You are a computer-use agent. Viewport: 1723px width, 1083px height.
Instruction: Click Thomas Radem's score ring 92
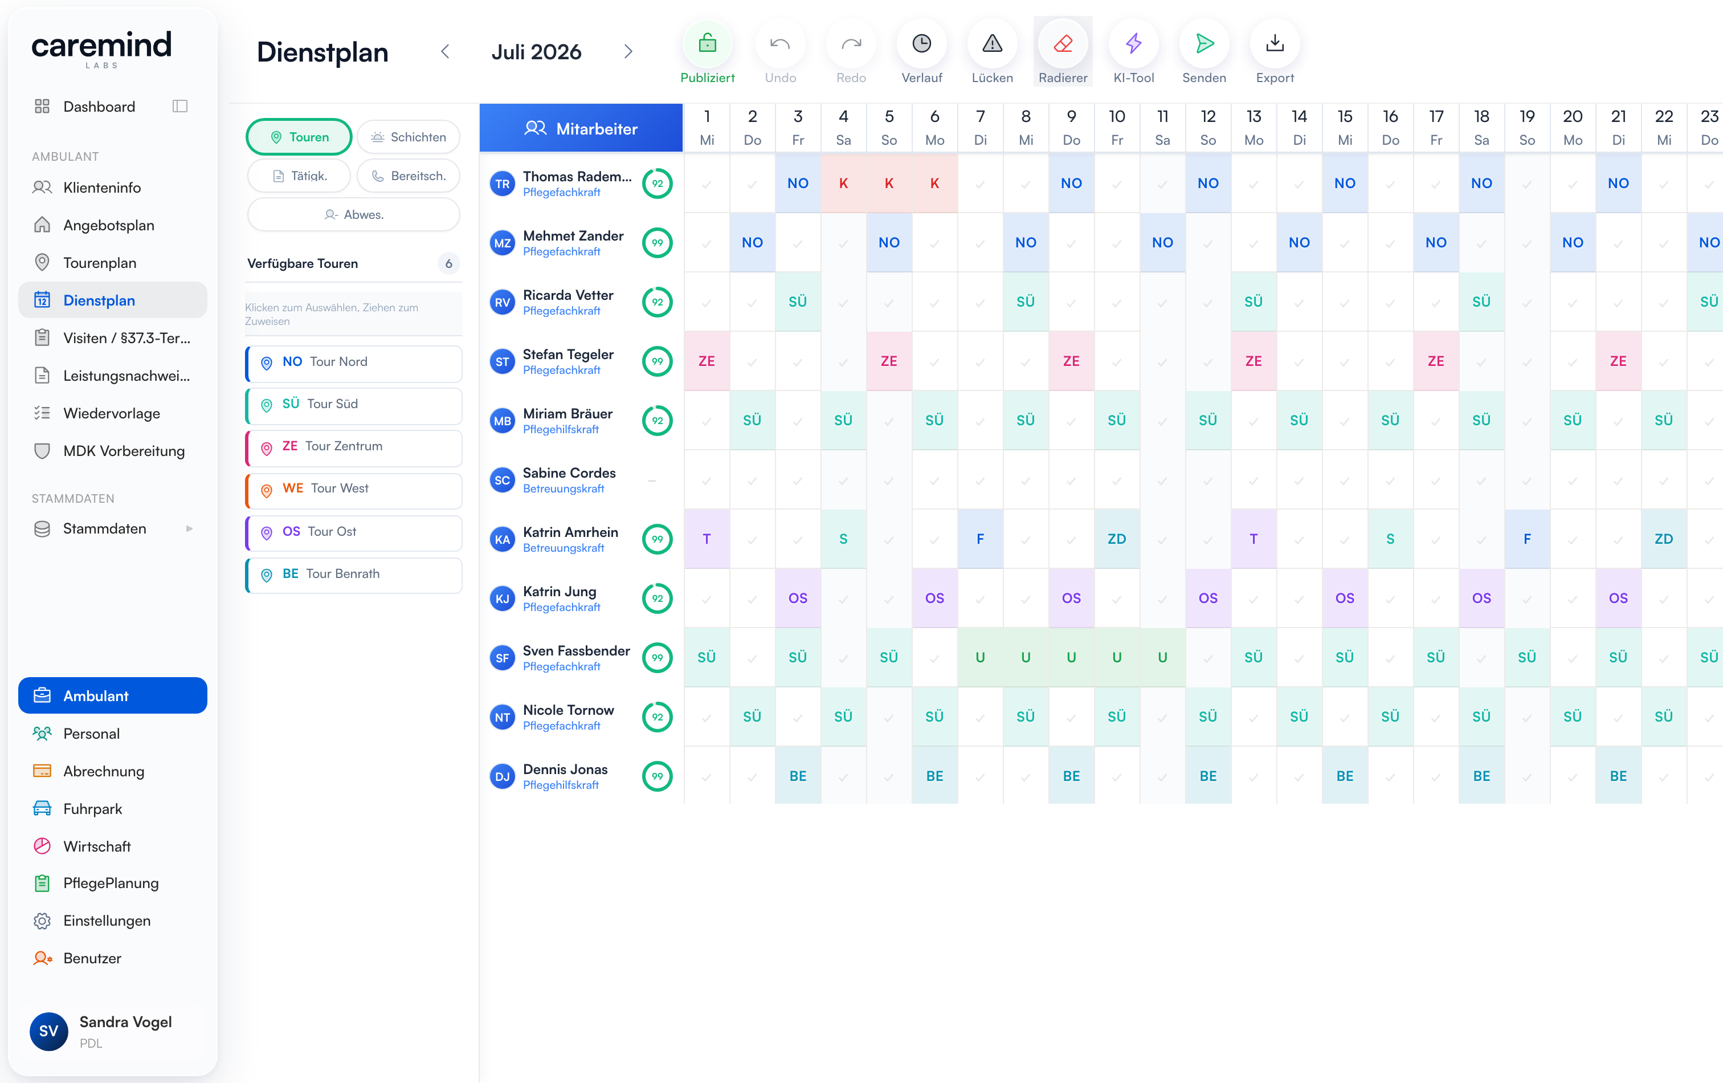(657, 183)
